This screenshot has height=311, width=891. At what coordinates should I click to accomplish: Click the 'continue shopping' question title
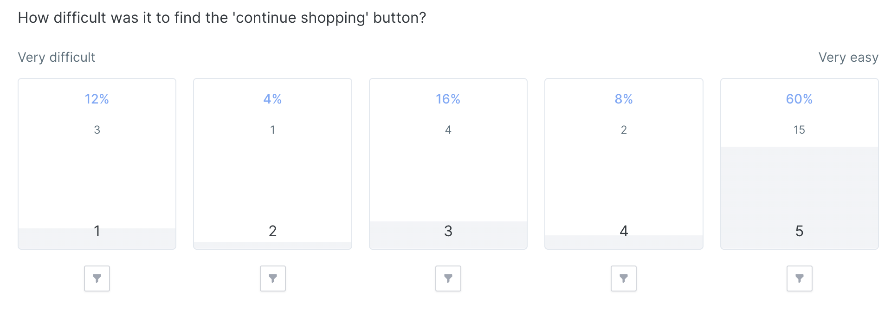tap(222, 18)
